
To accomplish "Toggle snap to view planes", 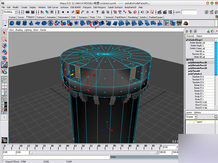I will tap(130, 12).
